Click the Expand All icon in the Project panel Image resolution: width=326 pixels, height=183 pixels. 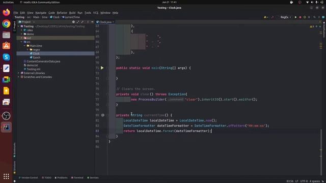point(78,22)
